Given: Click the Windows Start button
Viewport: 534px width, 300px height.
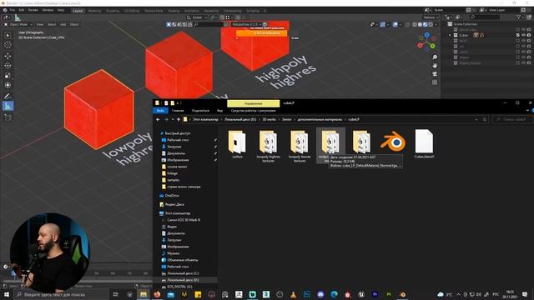Looking at the screenshot, I should 6,294.
